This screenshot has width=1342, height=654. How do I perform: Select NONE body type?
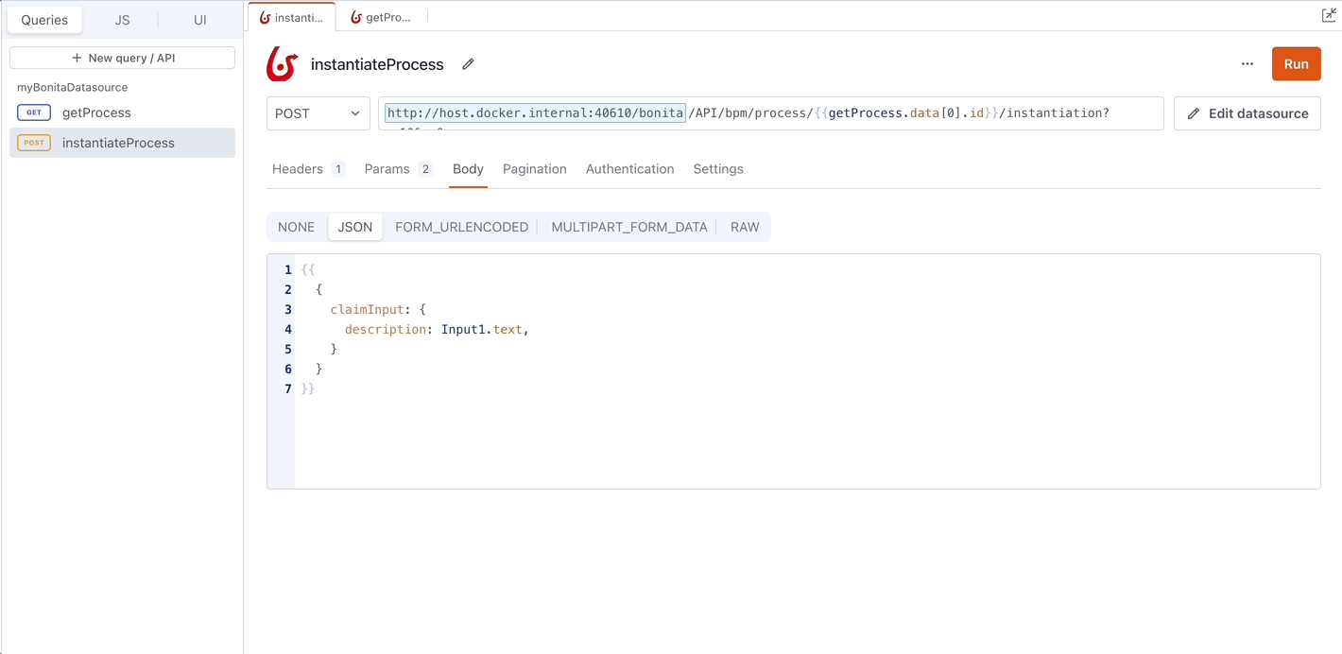click(x=296, y=227)
